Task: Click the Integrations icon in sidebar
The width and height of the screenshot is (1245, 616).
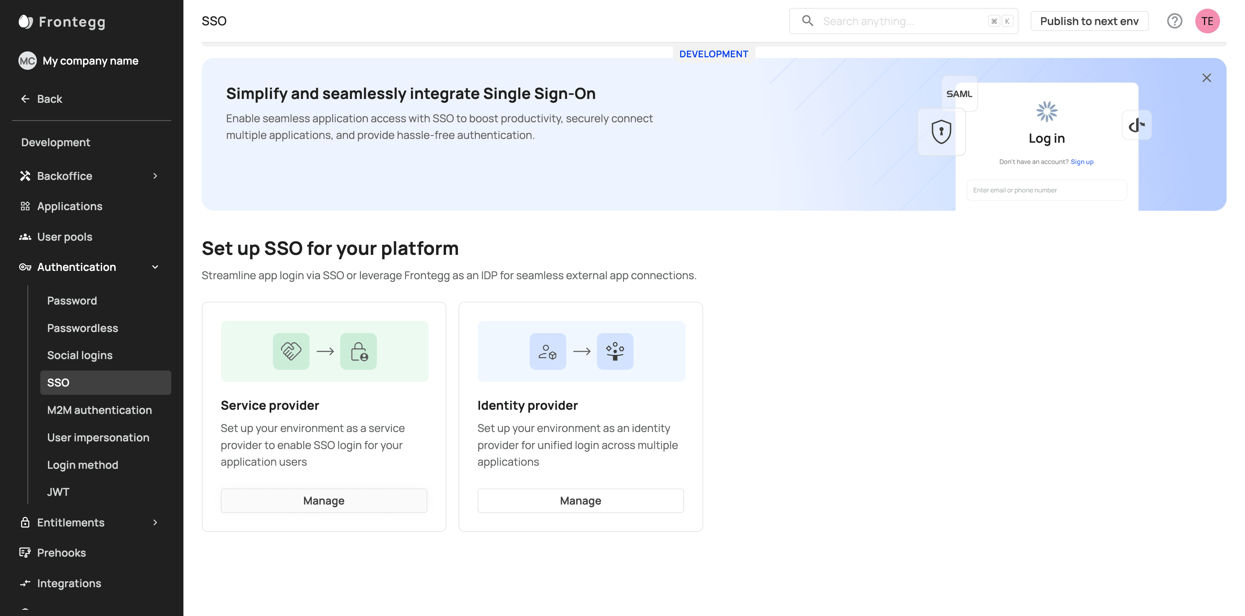Action: (25, 583)
